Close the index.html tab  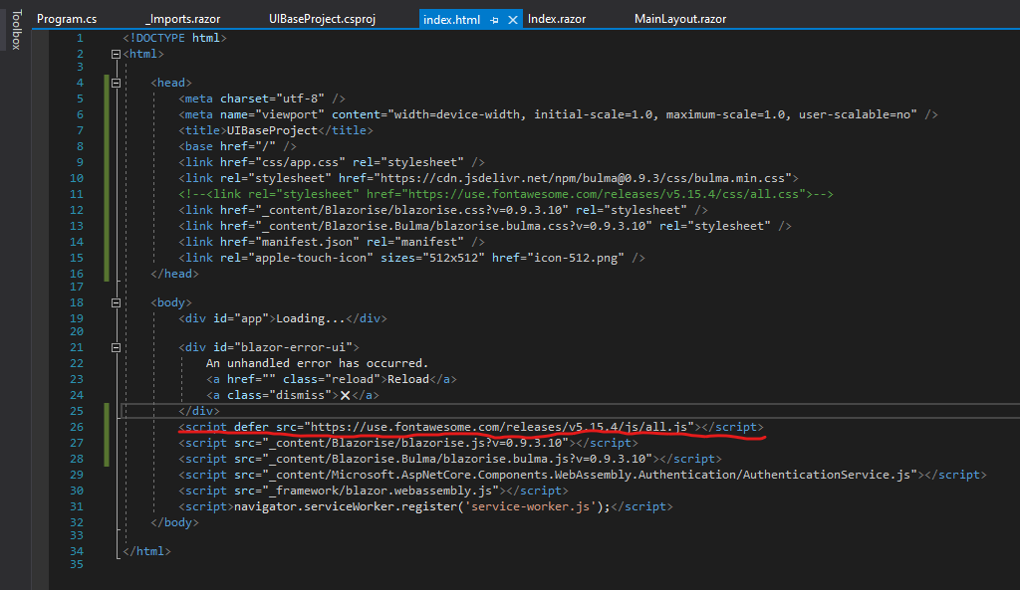point(513,18)
